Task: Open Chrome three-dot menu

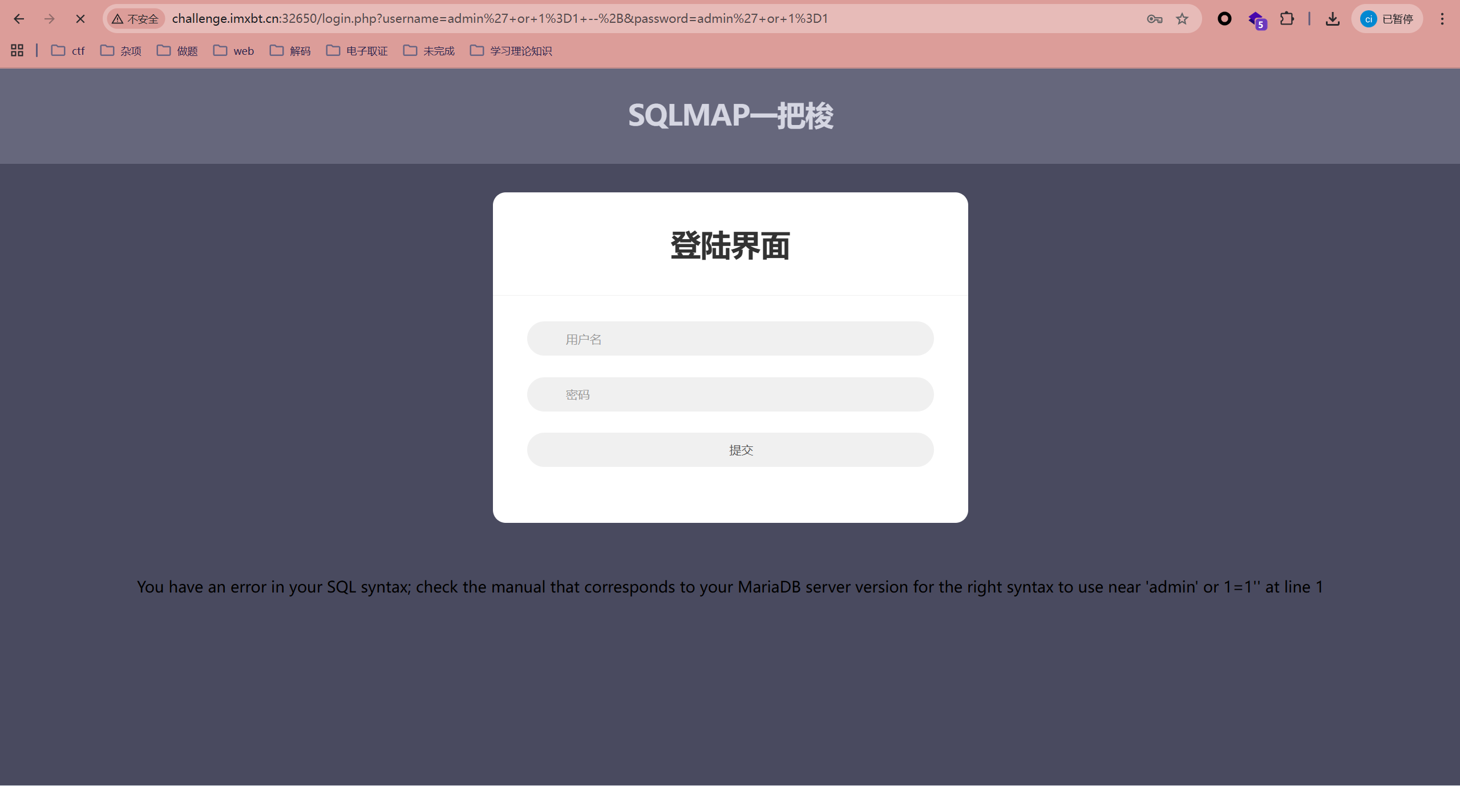Action: [1442, 19]
